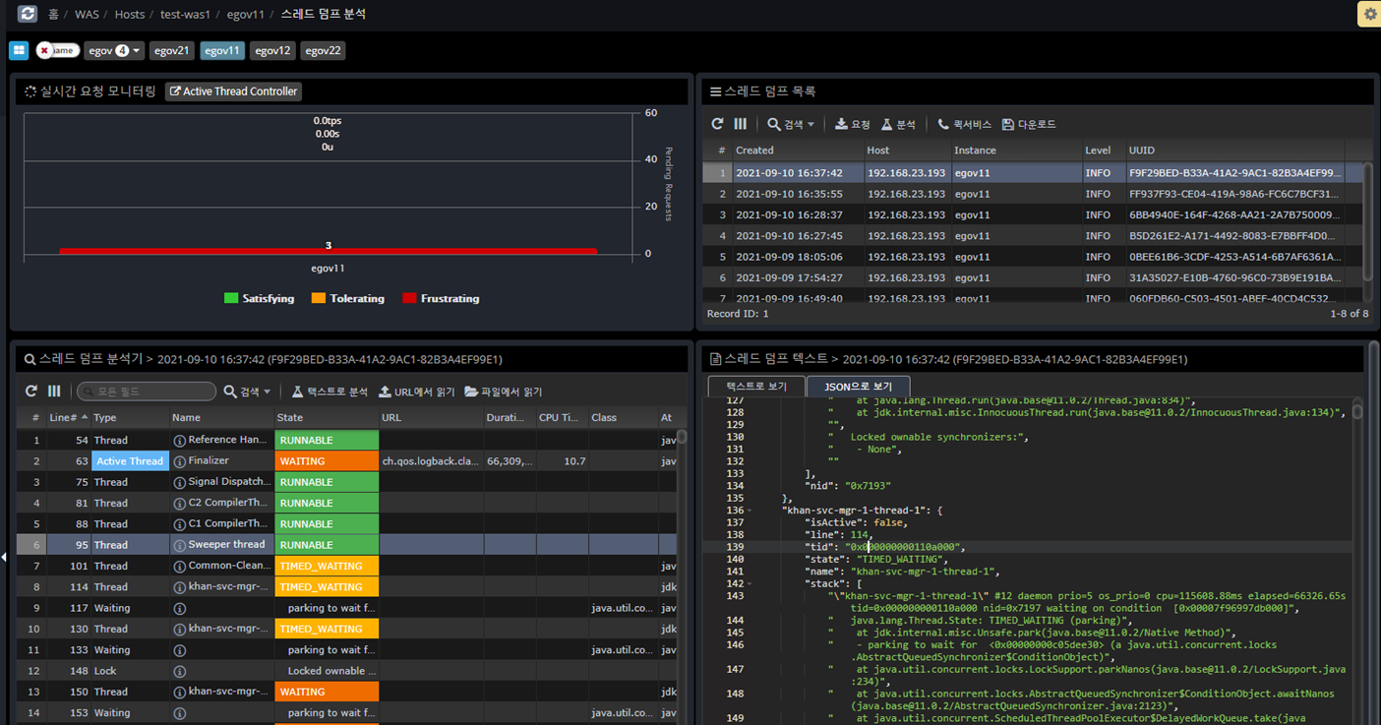Toggle the egov12 instance filter
Image resolution: width=1381 pixels, height=725 pixels.
tap(272, 50)
